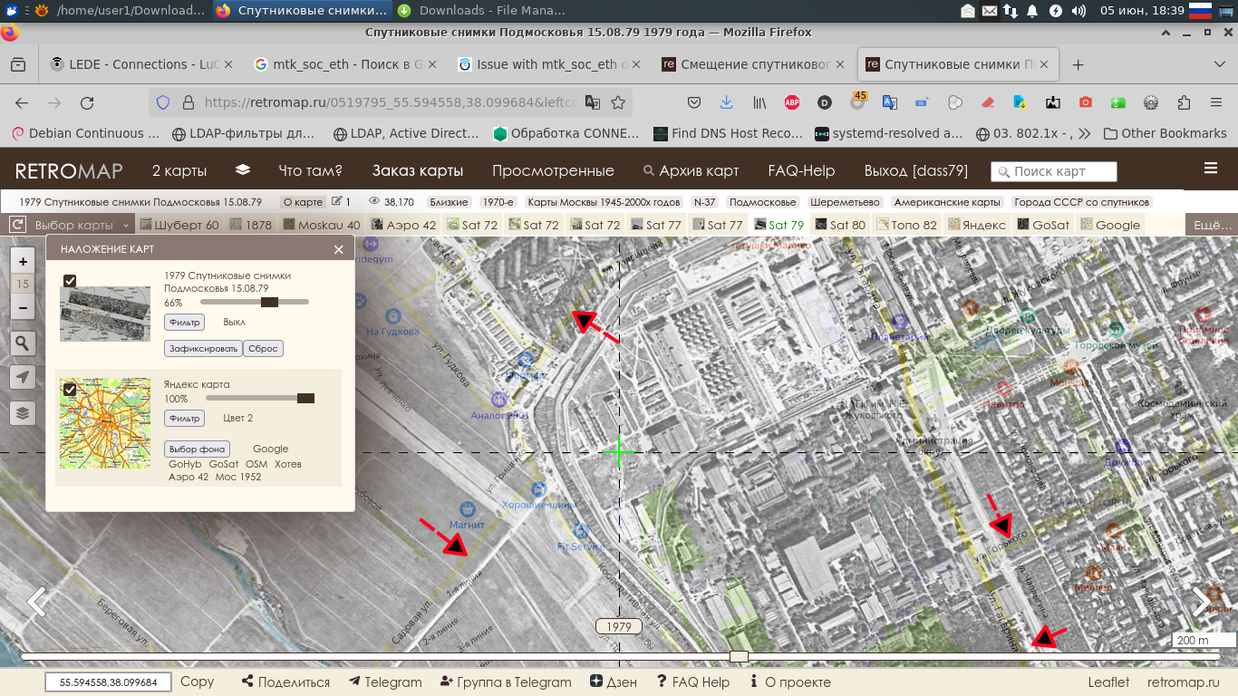Open Выбор фона to change the background map
This screenshot has height=696, width=1238.
(x=196, y=449)
